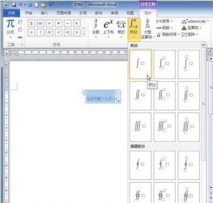Screen dimensions: 213x203
Task: Open the 根式 (Radical) structure dropdown
Action: point(121,29)
